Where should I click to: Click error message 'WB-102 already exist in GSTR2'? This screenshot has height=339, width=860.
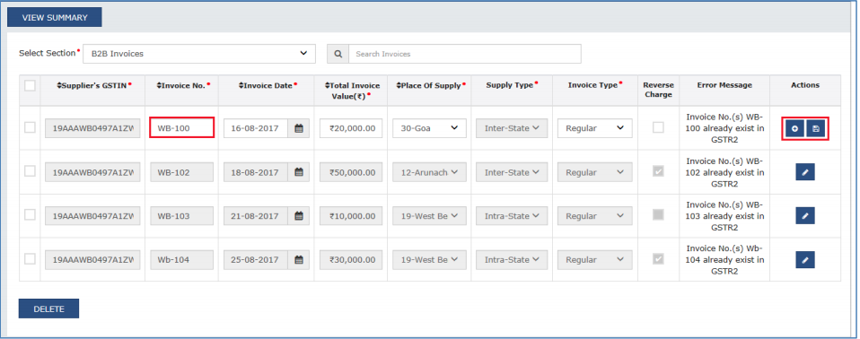click(x=724, y=172)
